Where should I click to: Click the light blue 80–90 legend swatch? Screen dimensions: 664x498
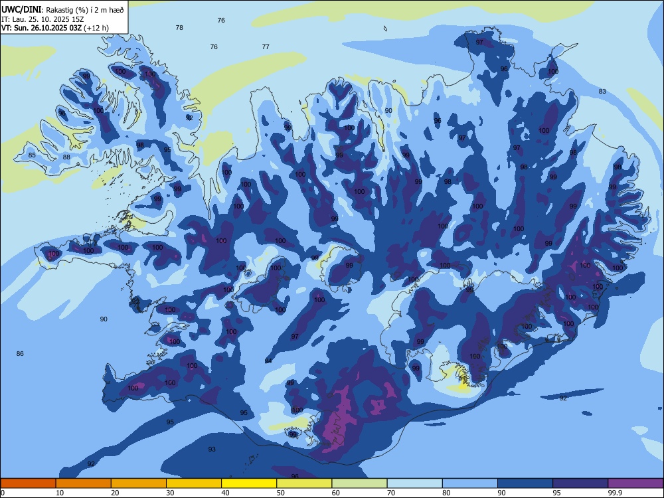point(469,483)
